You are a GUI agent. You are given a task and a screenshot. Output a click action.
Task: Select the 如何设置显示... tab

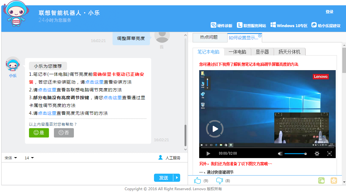(243, 38)
